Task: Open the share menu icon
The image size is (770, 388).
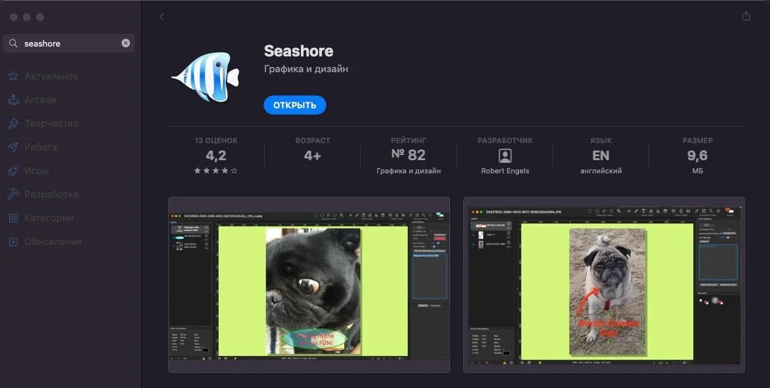Action: click(x=746, y=16)
